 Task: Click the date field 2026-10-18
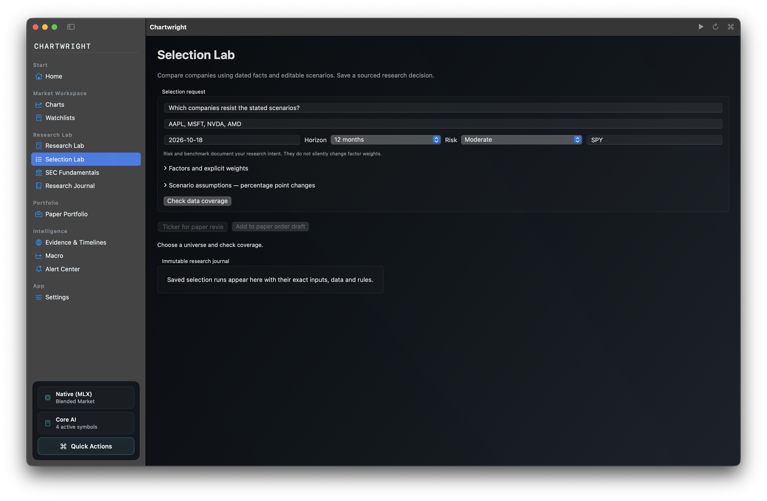pos(232,140)
